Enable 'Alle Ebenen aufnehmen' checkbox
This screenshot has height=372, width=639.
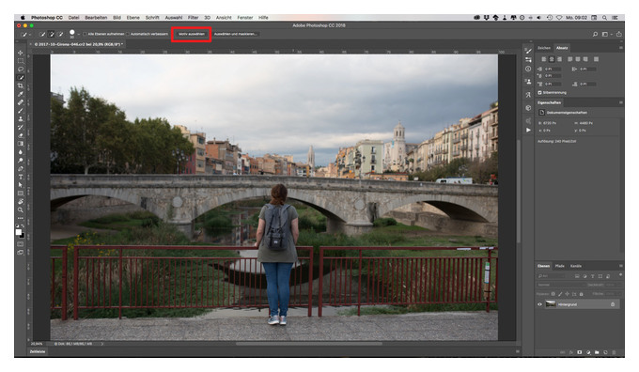coord(86,34)
